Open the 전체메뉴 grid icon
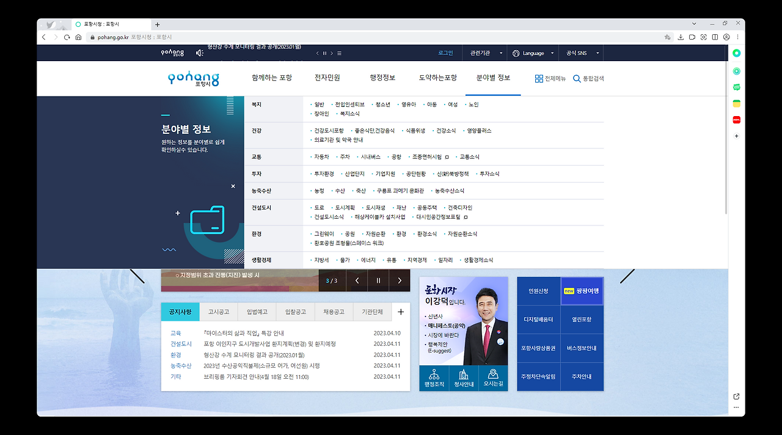The width and height of the screenshot is (782, 435). point(540,78)
